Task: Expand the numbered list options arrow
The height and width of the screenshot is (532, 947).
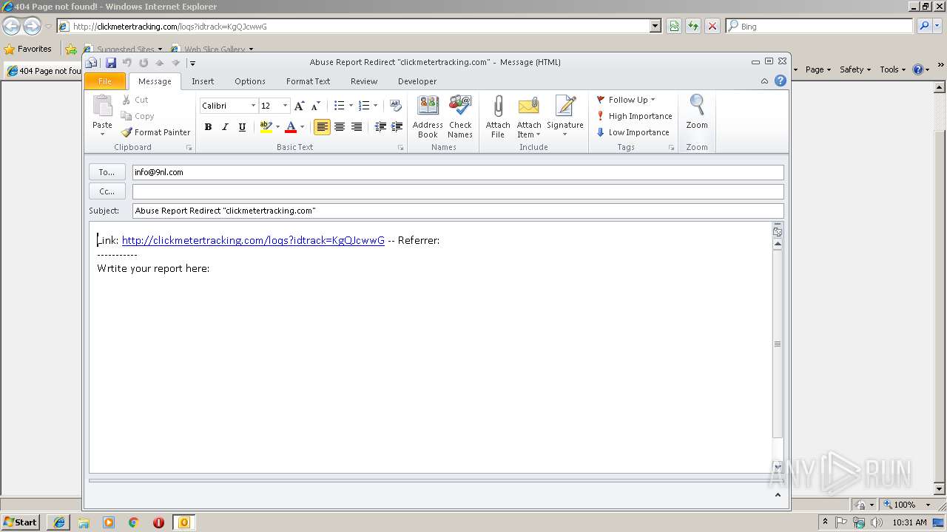Action: pyautogui.click(x=375, y=106)
